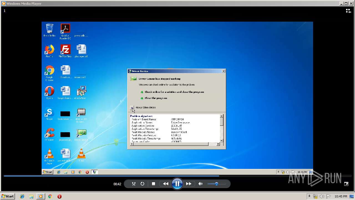Click the film-strip screen recorder icon
This screenshot has height=200, width=355.
(x=81, y=115)
